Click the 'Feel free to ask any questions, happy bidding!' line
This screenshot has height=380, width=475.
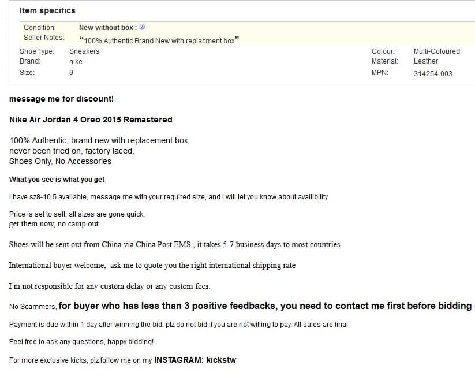coord(81,342)
